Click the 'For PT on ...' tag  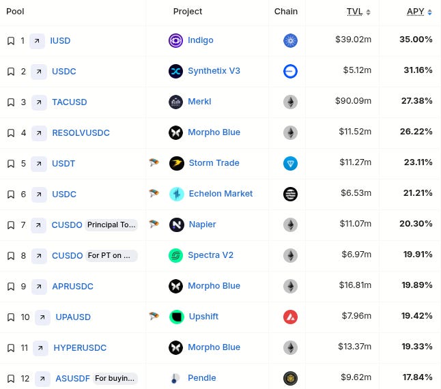coord(112,255)
